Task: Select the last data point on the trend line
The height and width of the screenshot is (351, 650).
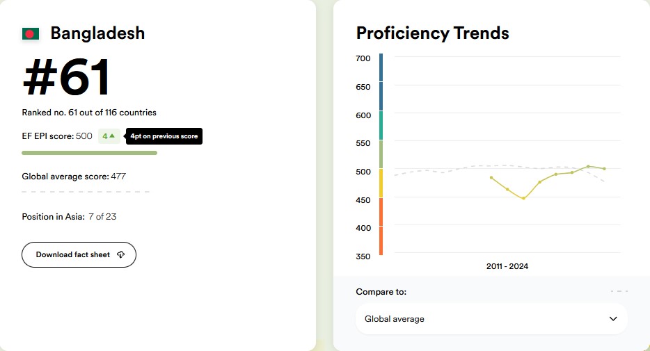Action: click(604, 169)
